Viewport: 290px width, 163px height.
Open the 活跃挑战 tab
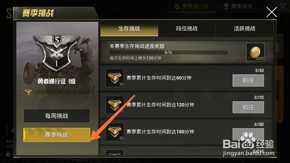[244, 28]
